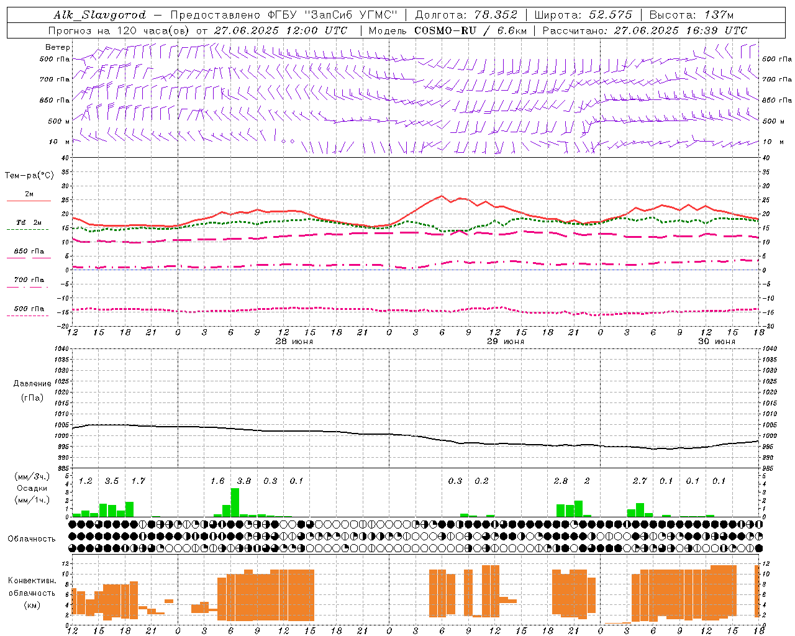Click the '(мм/3ч.)' unit label
The height and width of the screenshot is (636, 795).
32,477
